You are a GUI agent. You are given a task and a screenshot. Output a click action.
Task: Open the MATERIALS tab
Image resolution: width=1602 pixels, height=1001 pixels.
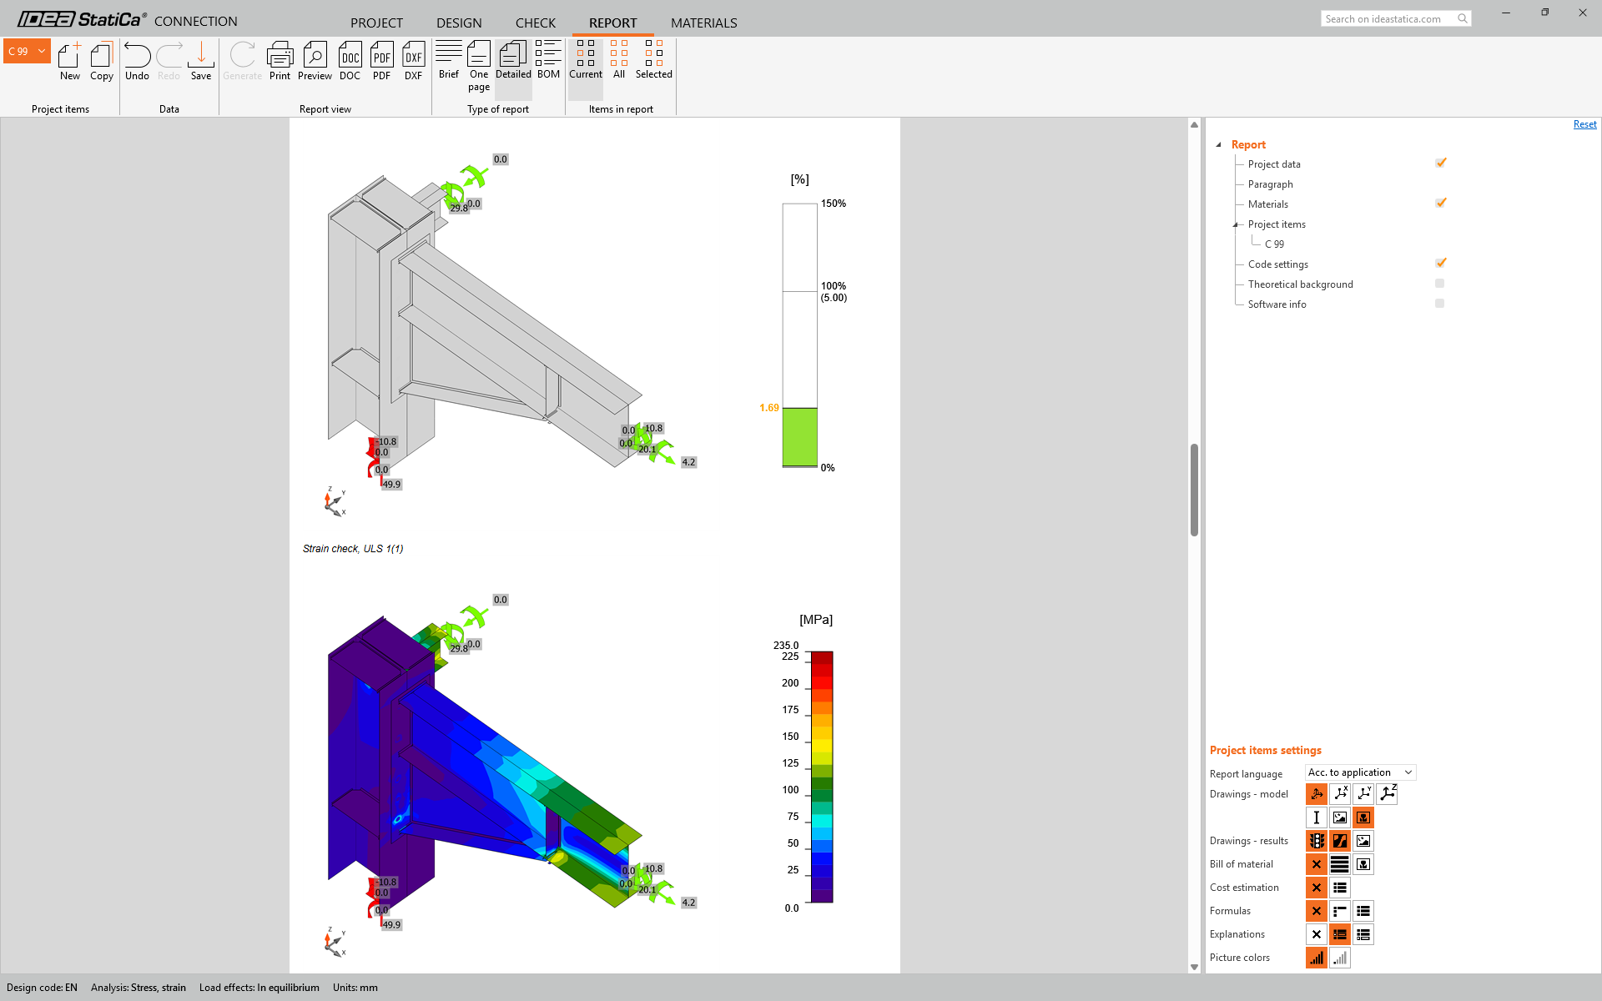(703, 23)
